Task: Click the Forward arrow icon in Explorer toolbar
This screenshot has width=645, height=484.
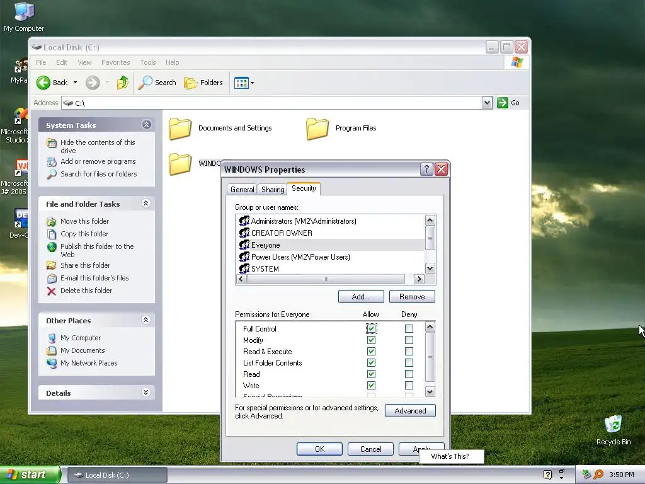Action: coord(93,83)
